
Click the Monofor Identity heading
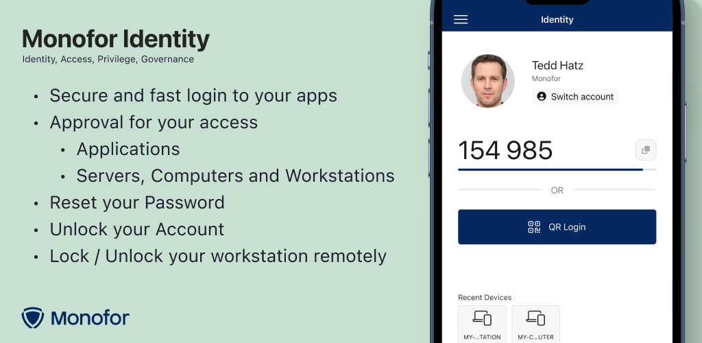tap(116, 39)
